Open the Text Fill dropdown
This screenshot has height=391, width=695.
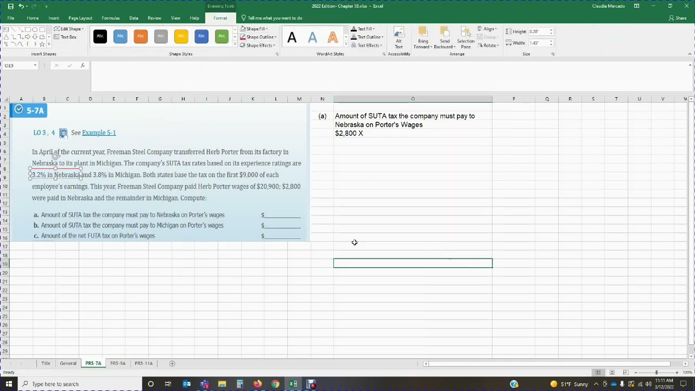[363, 29]
